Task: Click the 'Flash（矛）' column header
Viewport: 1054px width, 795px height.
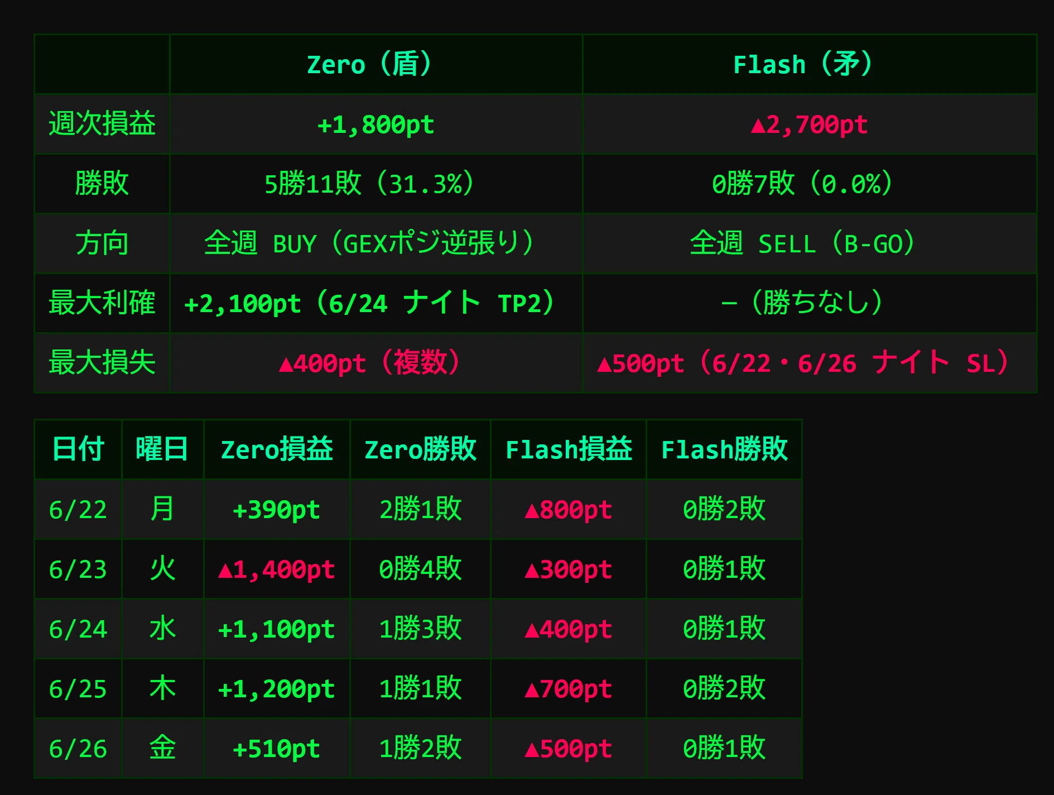Action: coord(810,64)
